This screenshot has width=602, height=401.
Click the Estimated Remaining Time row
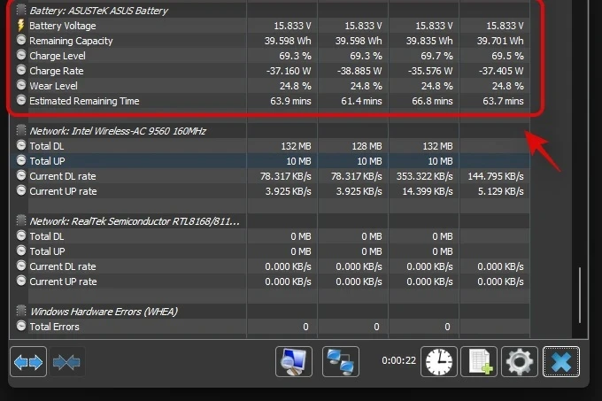[84, 101]
